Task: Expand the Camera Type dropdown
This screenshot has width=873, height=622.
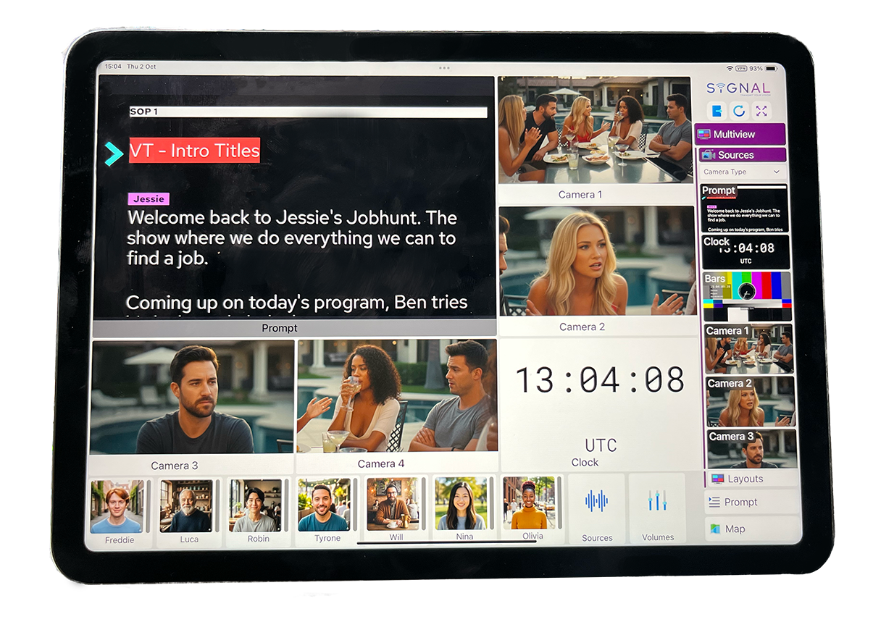Action: point(742,172)
